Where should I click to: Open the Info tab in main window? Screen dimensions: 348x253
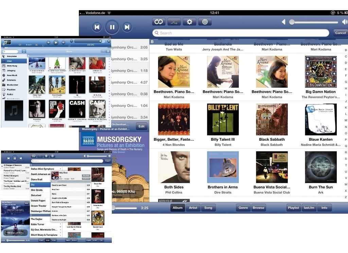pyautogui.click(x=324, y=208)
